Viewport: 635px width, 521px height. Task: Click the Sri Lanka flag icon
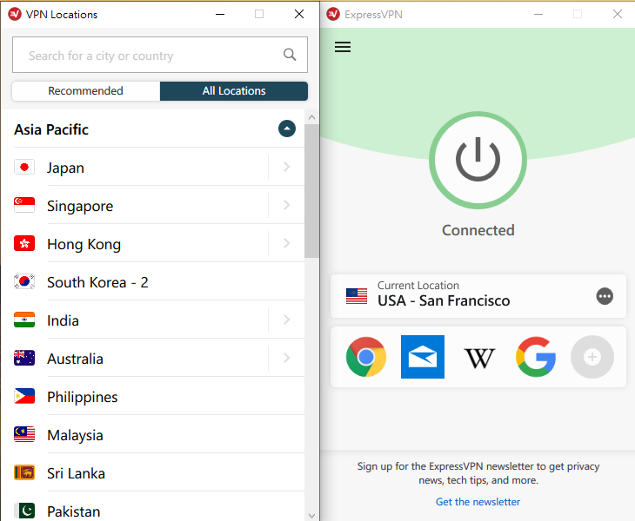[24, 472]
